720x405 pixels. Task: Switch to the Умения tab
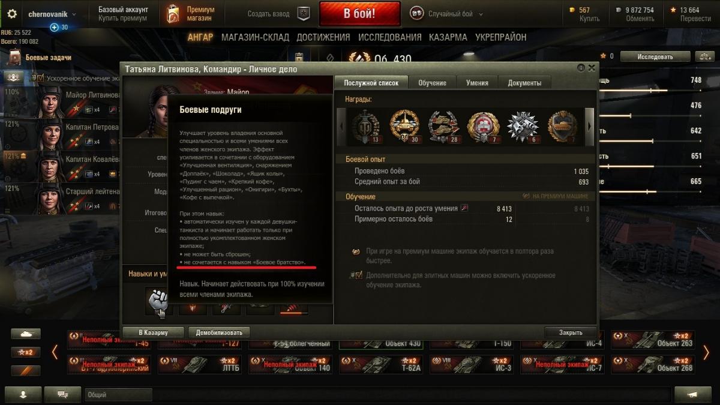tap(477, 83)
